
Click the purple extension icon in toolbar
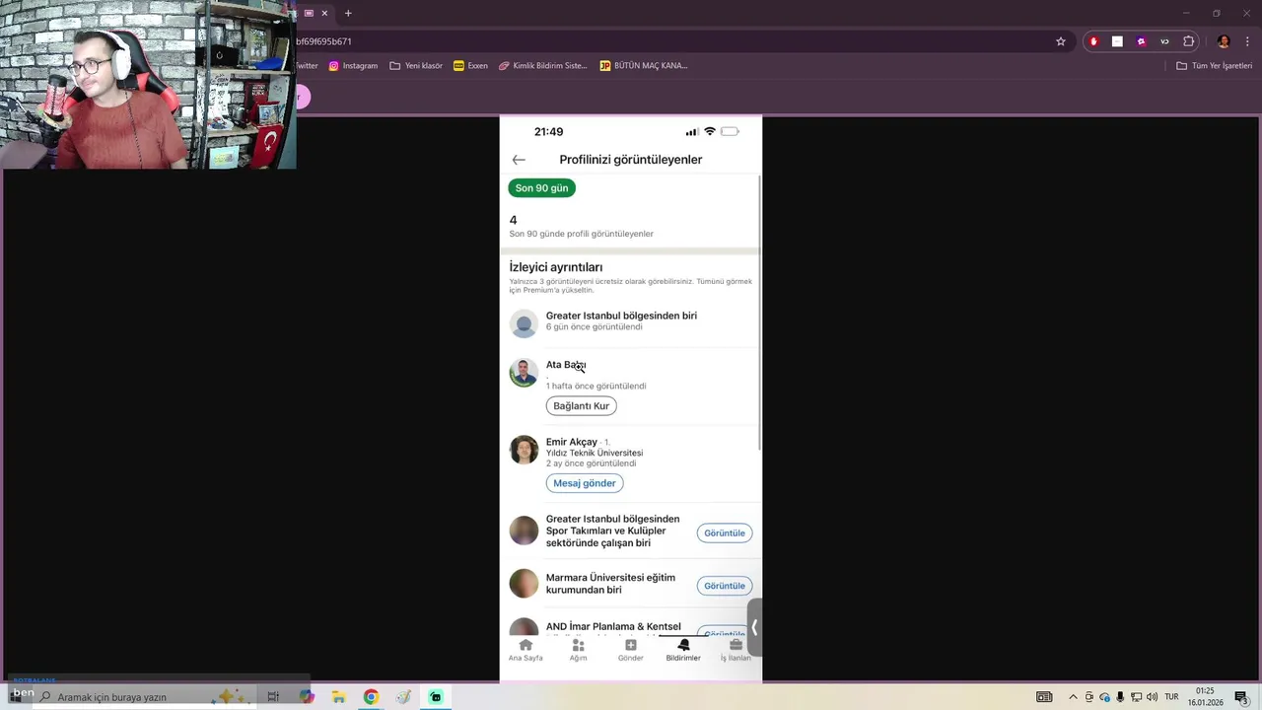click(x=1141, y=41)
